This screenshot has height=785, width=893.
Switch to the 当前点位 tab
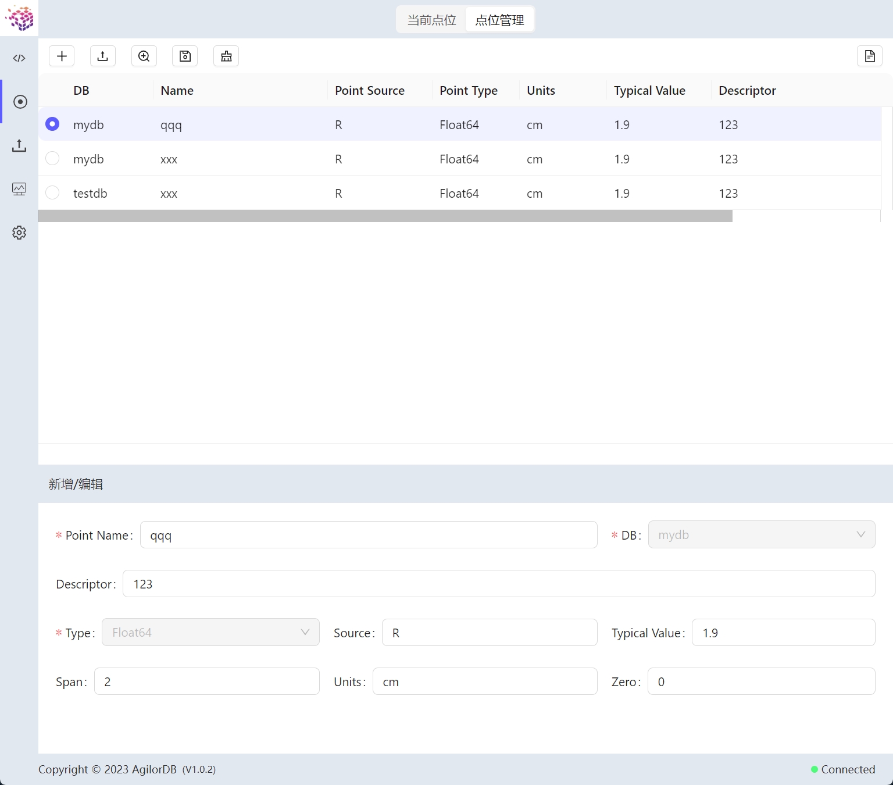click(x=431, y=20)
